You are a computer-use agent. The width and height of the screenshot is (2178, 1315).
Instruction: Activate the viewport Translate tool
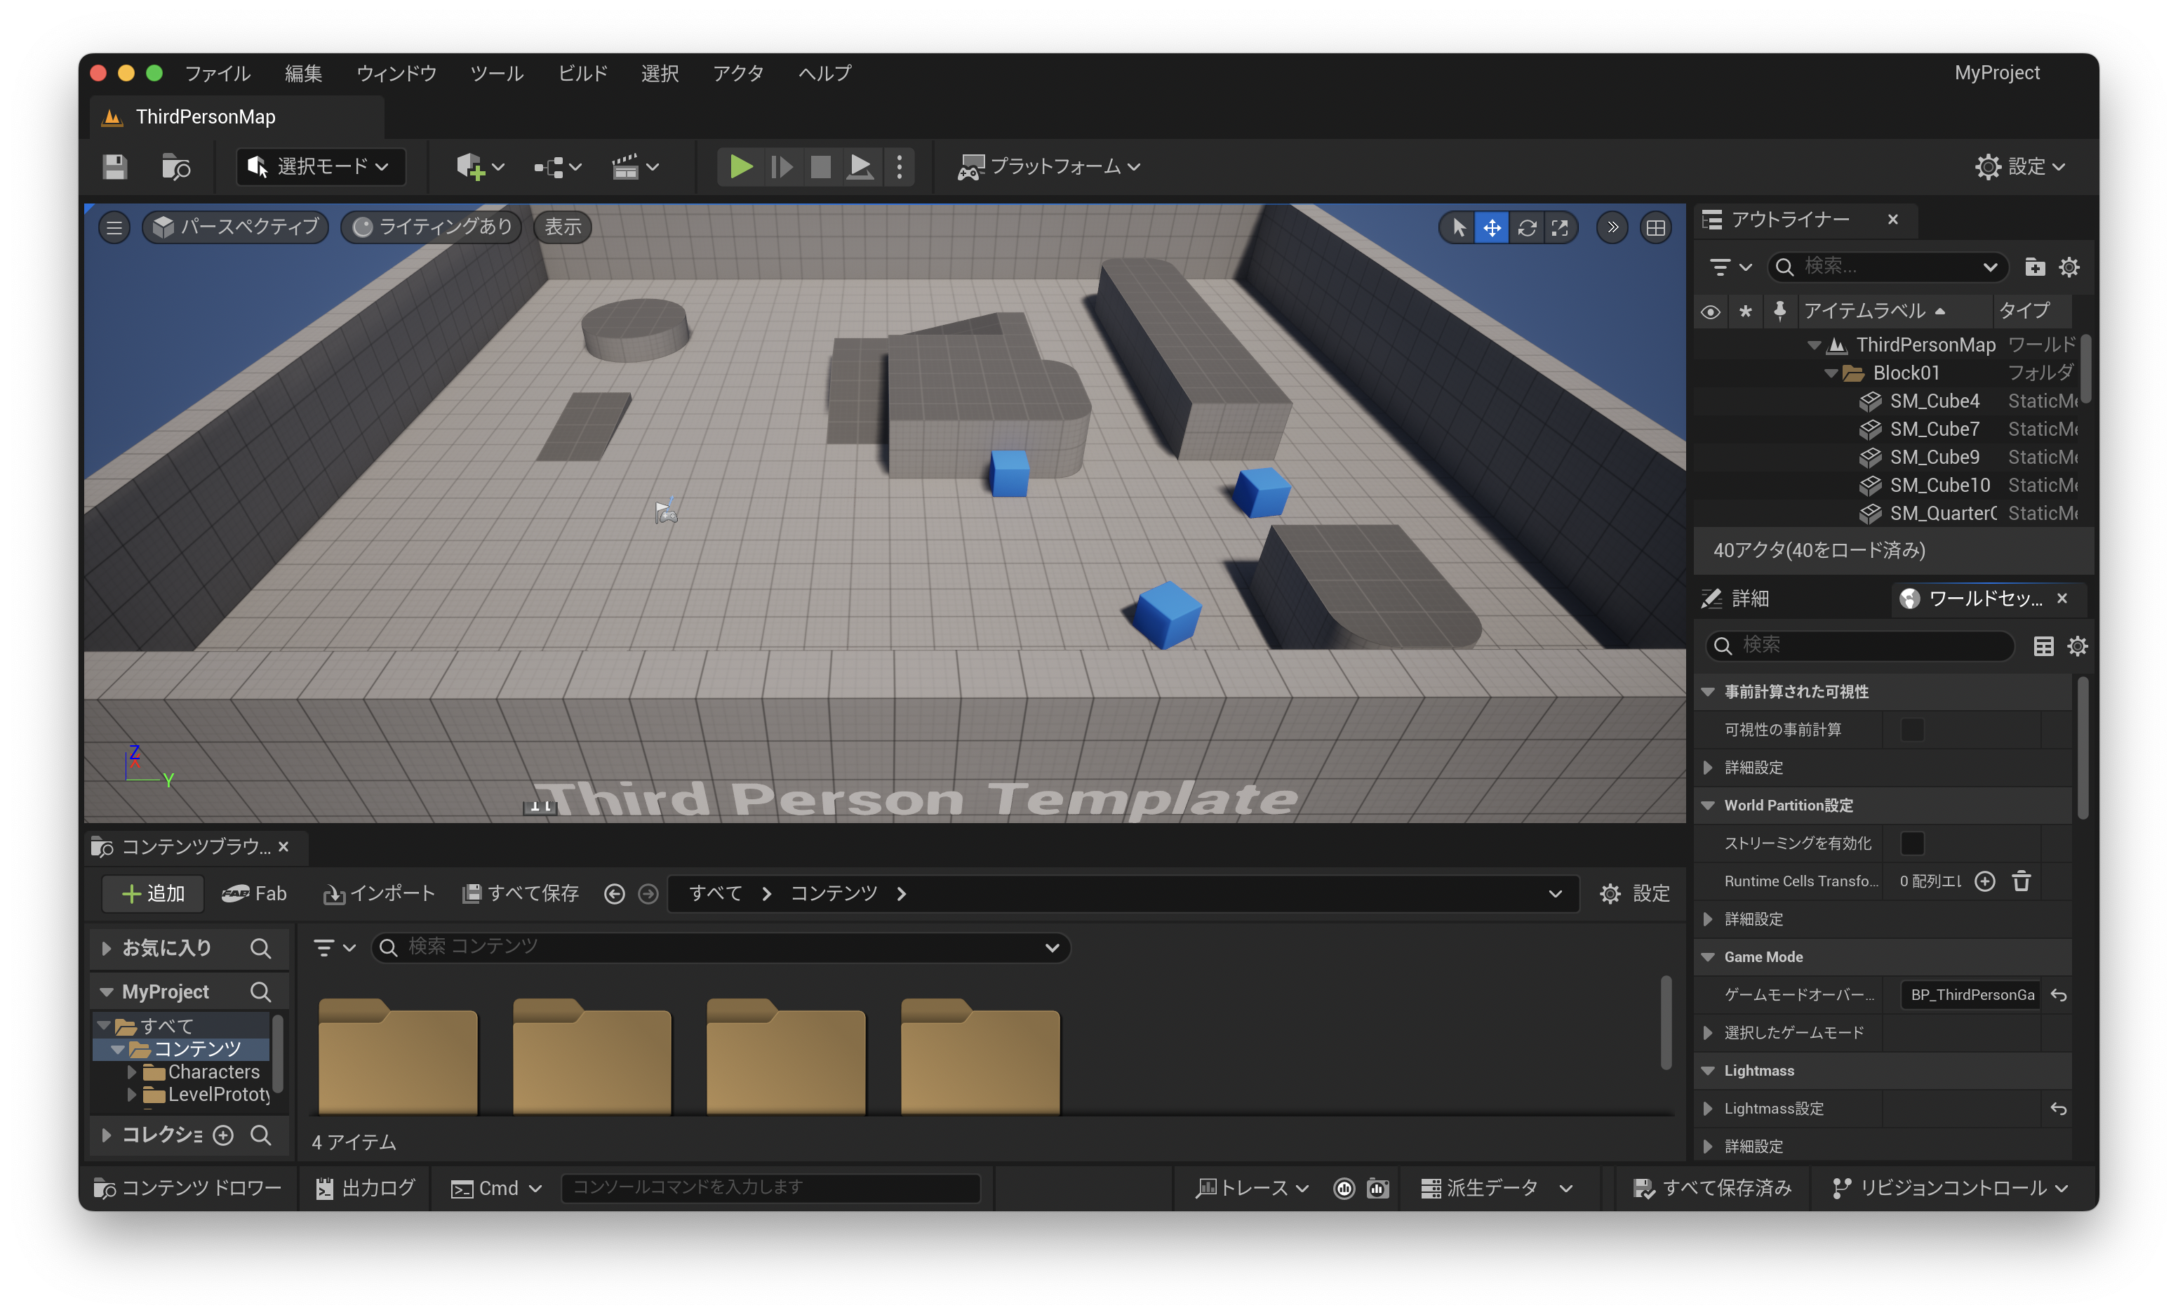point(1492,228)
